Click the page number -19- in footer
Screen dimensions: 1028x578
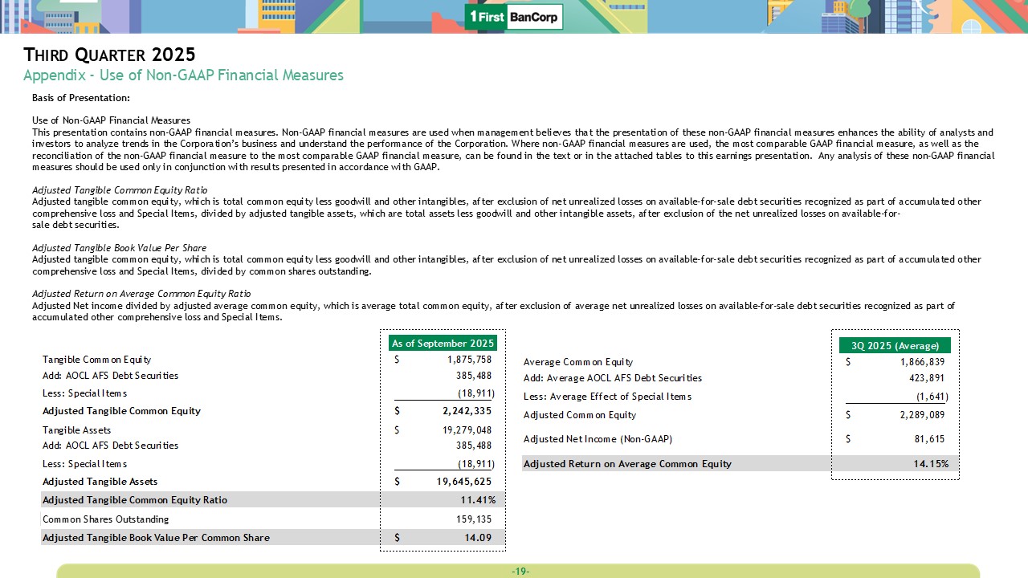tap(520, 572)
